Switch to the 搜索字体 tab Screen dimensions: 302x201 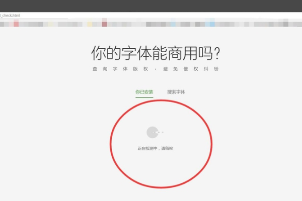[x=176, y=92]
